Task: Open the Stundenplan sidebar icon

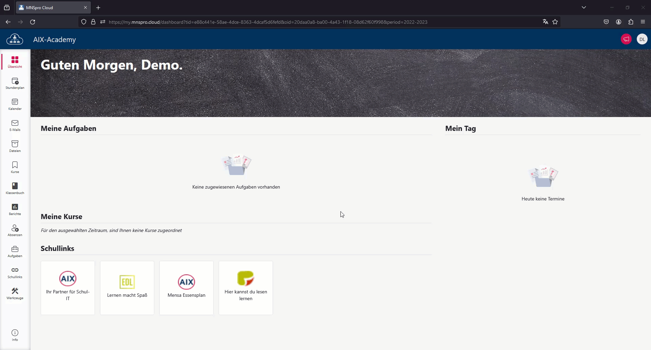Action: (x=15, y=83)
